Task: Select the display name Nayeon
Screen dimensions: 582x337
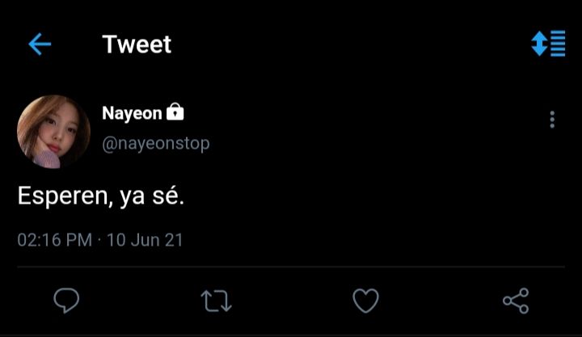Action: [x=132, y=113]
